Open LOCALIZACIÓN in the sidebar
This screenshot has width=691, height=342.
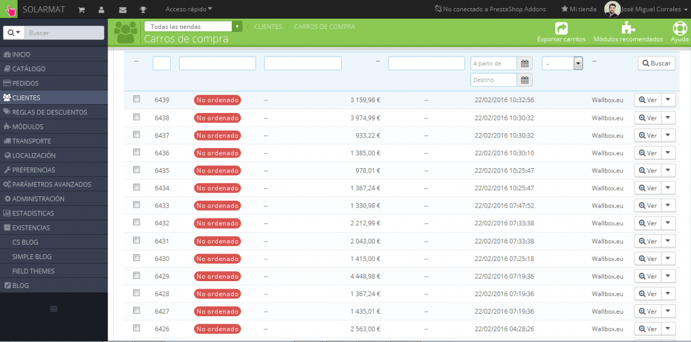coord(54,156)
